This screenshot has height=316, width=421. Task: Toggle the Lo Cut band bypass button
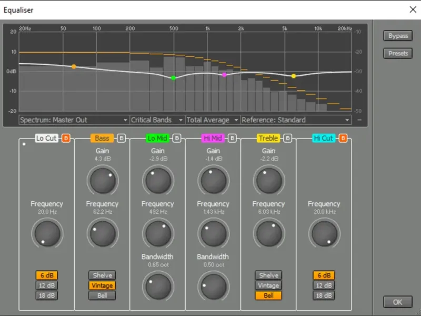tap(66, 139)
